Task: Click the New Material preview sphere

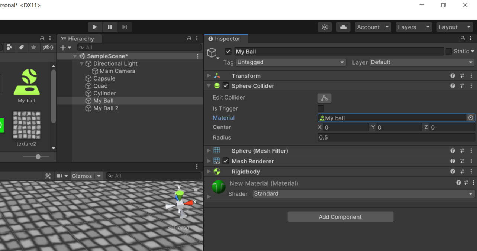Action: [219, 187]
